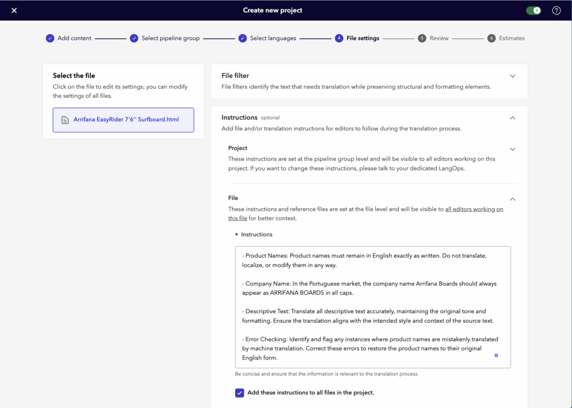Go to the Estimates step label
Screen dimensions: 572x408
512,39
